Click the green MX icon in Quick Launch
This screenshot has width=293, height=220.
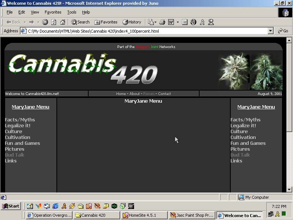114,206
